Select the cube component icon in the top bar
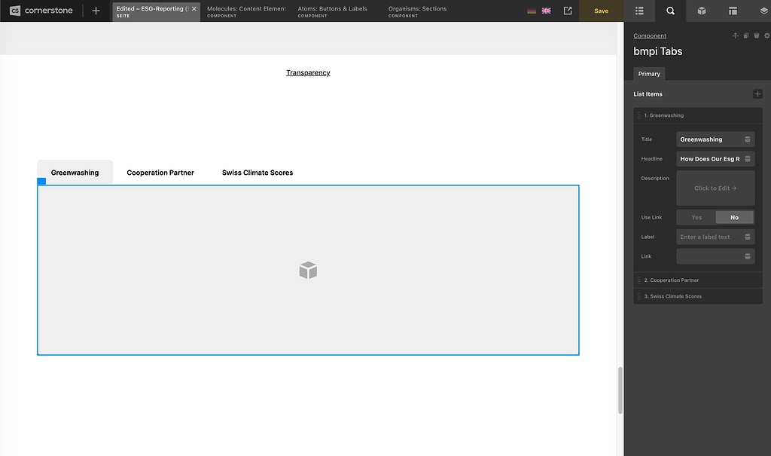 point(701,11)
